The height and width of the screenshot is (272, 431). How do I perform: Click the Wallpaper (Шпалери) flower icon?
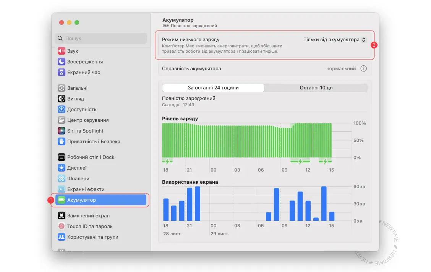(61, 178)
